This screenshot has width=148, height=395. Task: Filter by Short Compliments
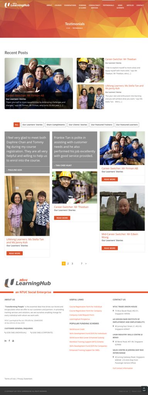55,125
